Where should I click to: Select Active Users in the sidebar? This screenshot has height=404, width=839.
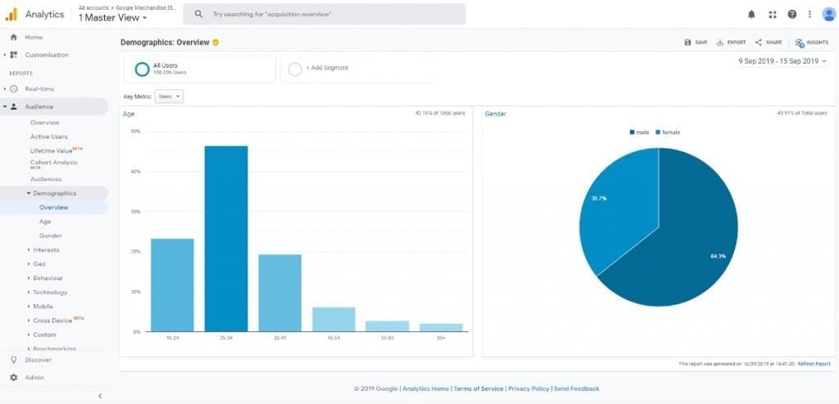click(x=49, y=137)
